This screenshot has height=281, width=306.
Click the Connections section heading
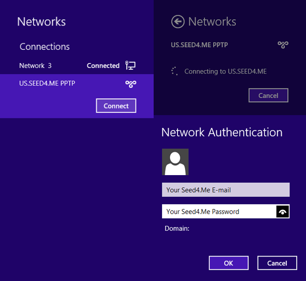[45, 47]
